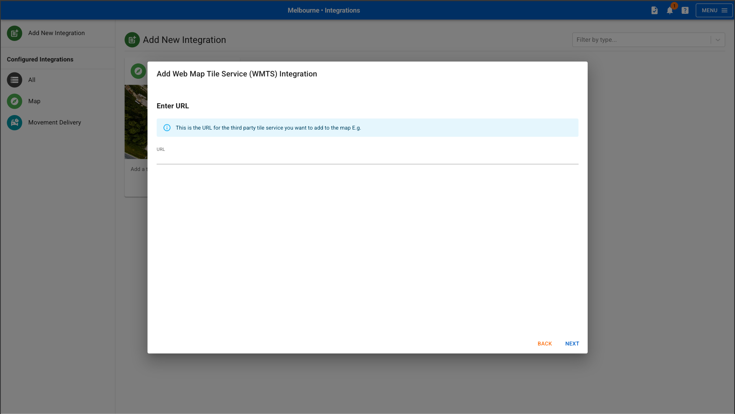Click the NEXT button in dialog
The width and height of the screenshot is (735, 414).
click(x=572, y=343)
